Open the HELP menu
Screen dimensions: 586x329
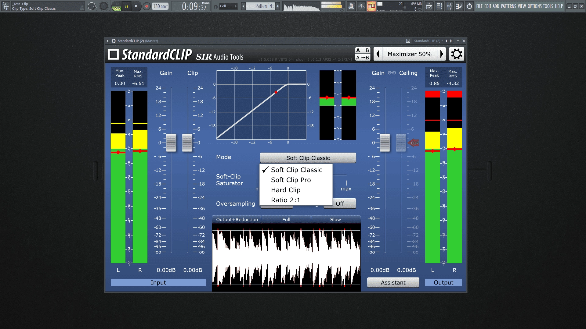tap(559, 6)
